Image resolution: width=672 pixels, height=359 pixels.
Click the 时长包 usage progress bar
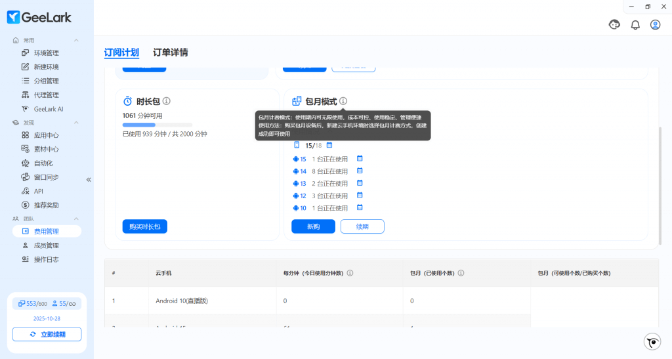click(x=157, y=124)
